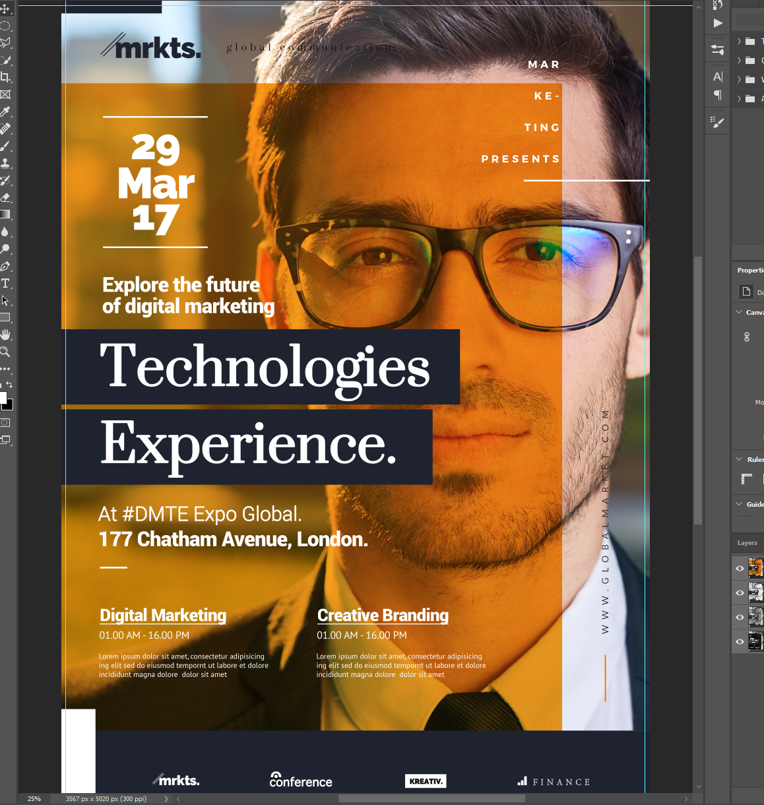
Task: Select the Eraser tool
Action: (x=5, y=197)
